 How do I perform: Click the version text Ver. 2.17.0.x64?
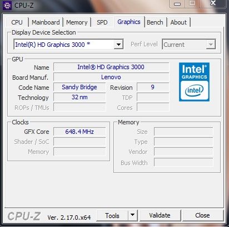coord(69,218)
